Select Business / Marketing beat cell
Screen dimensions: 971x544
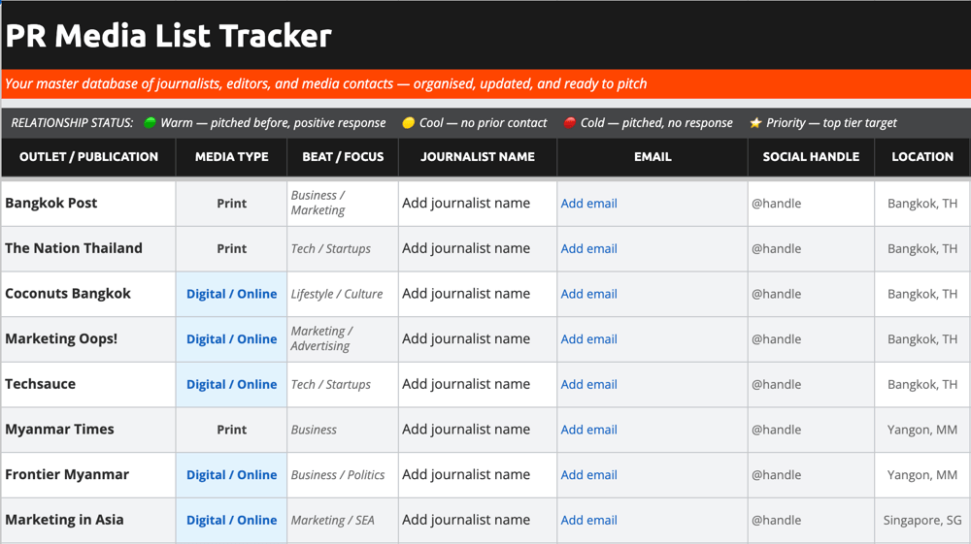(x=343, y=204)
